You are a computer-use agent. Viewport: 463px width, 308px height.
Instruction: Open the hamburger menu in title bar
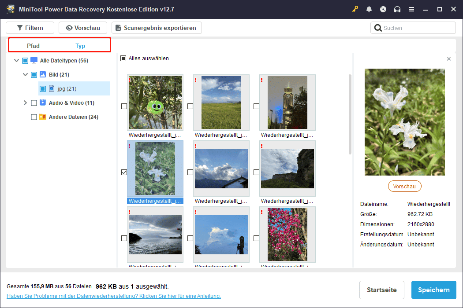(411, 9)
